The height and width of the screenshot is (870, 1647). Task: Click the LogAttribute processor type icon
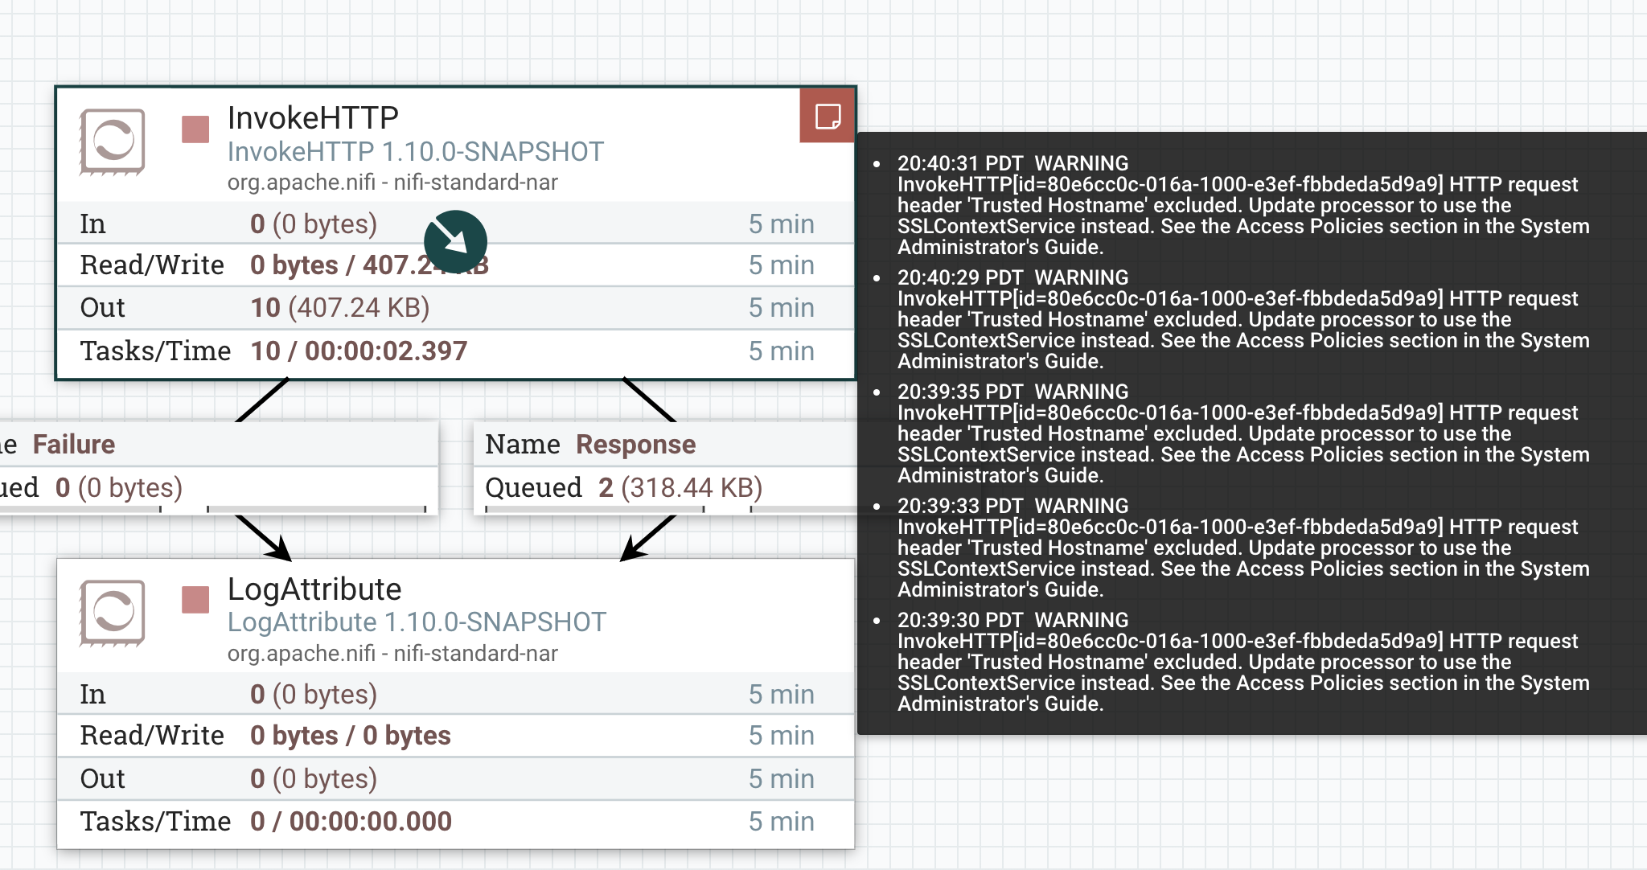click(113, 614)
